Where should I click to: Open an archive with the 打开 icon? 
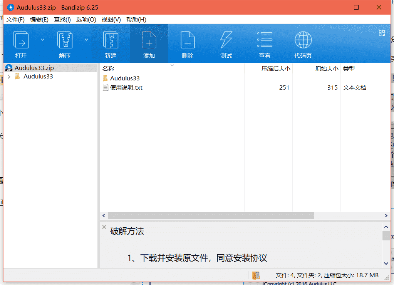21,44
